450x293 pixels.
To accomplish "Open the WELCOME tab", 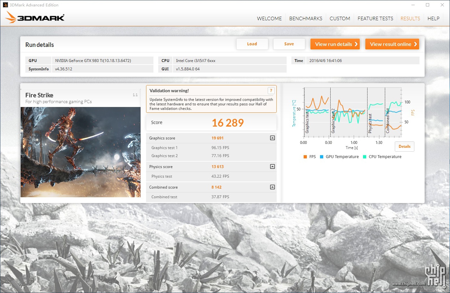I will tap(269, 18).
